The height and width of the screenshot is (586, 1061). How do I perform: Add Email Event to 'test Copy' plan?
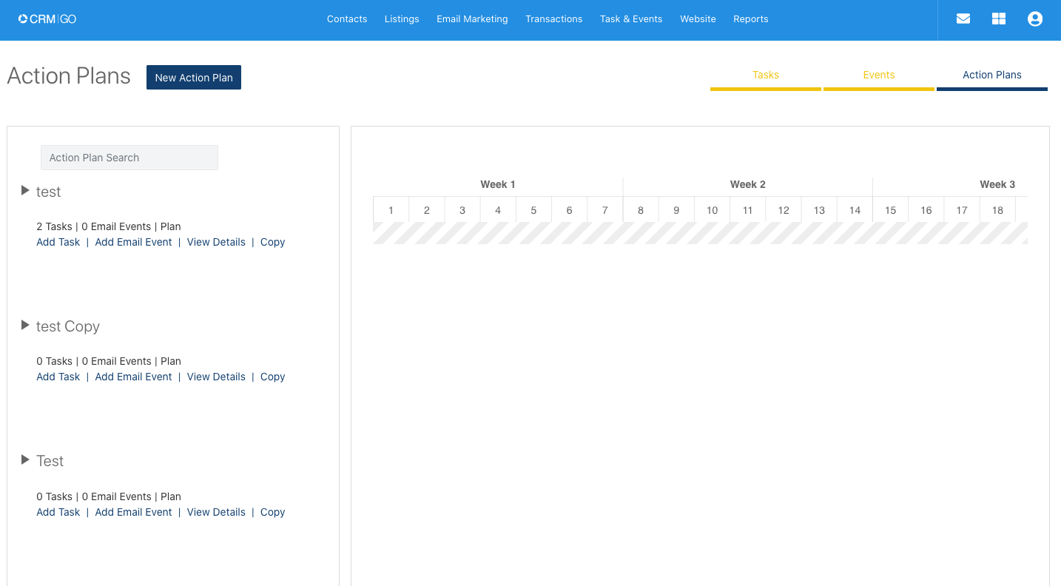pos(133,377)
